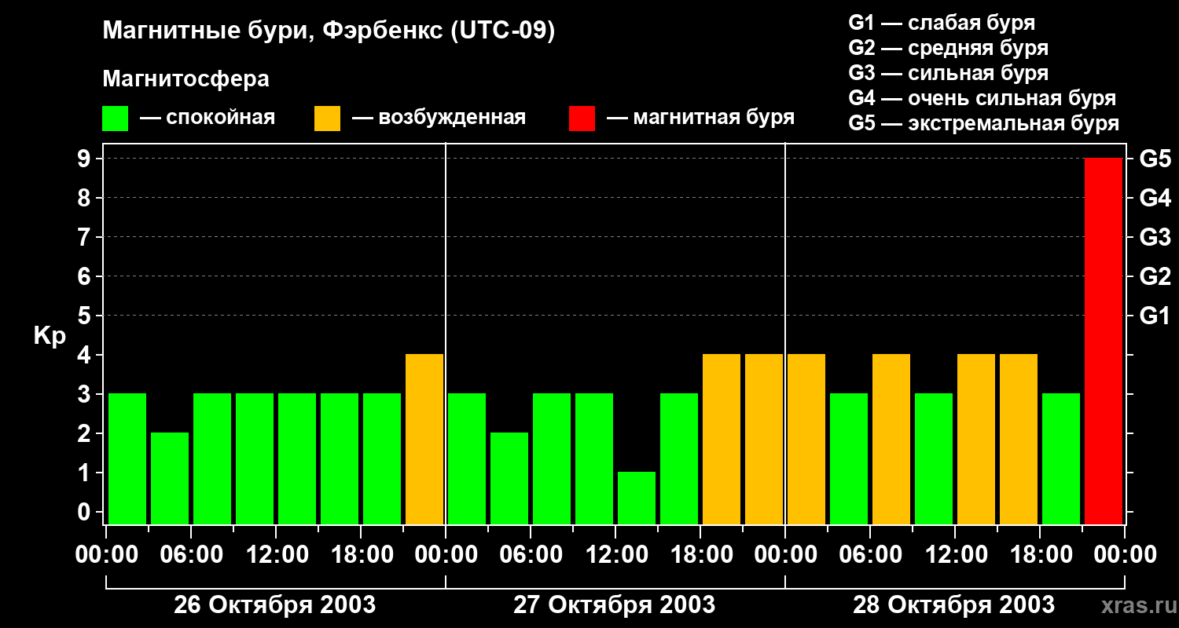Click the 'G4' label on the right axis
This screenshot has height=628, width=1179.
coord(1155,198)
